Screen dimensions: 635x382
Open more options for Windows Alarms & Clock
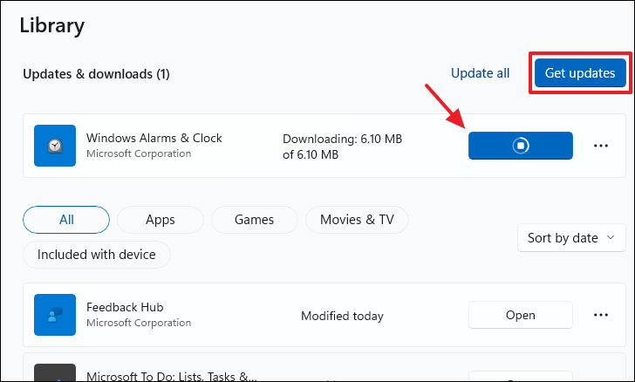[x=601, y=146]
